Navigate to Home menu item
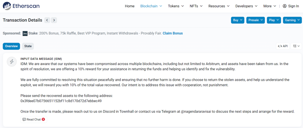Viewport: 303px width, 128px height. pos(130,6)
